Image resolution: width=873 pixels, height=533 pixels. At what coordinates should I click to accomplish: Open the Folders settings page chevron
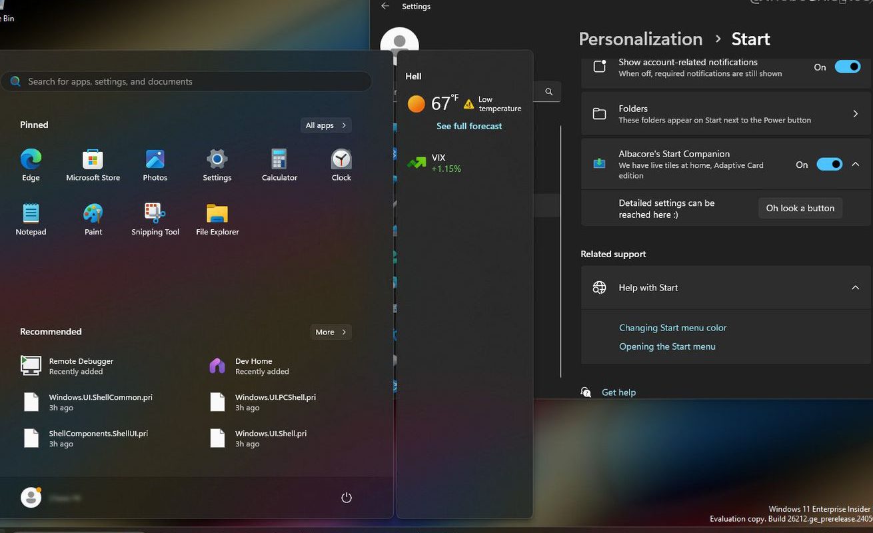click(x=856, y=114)
